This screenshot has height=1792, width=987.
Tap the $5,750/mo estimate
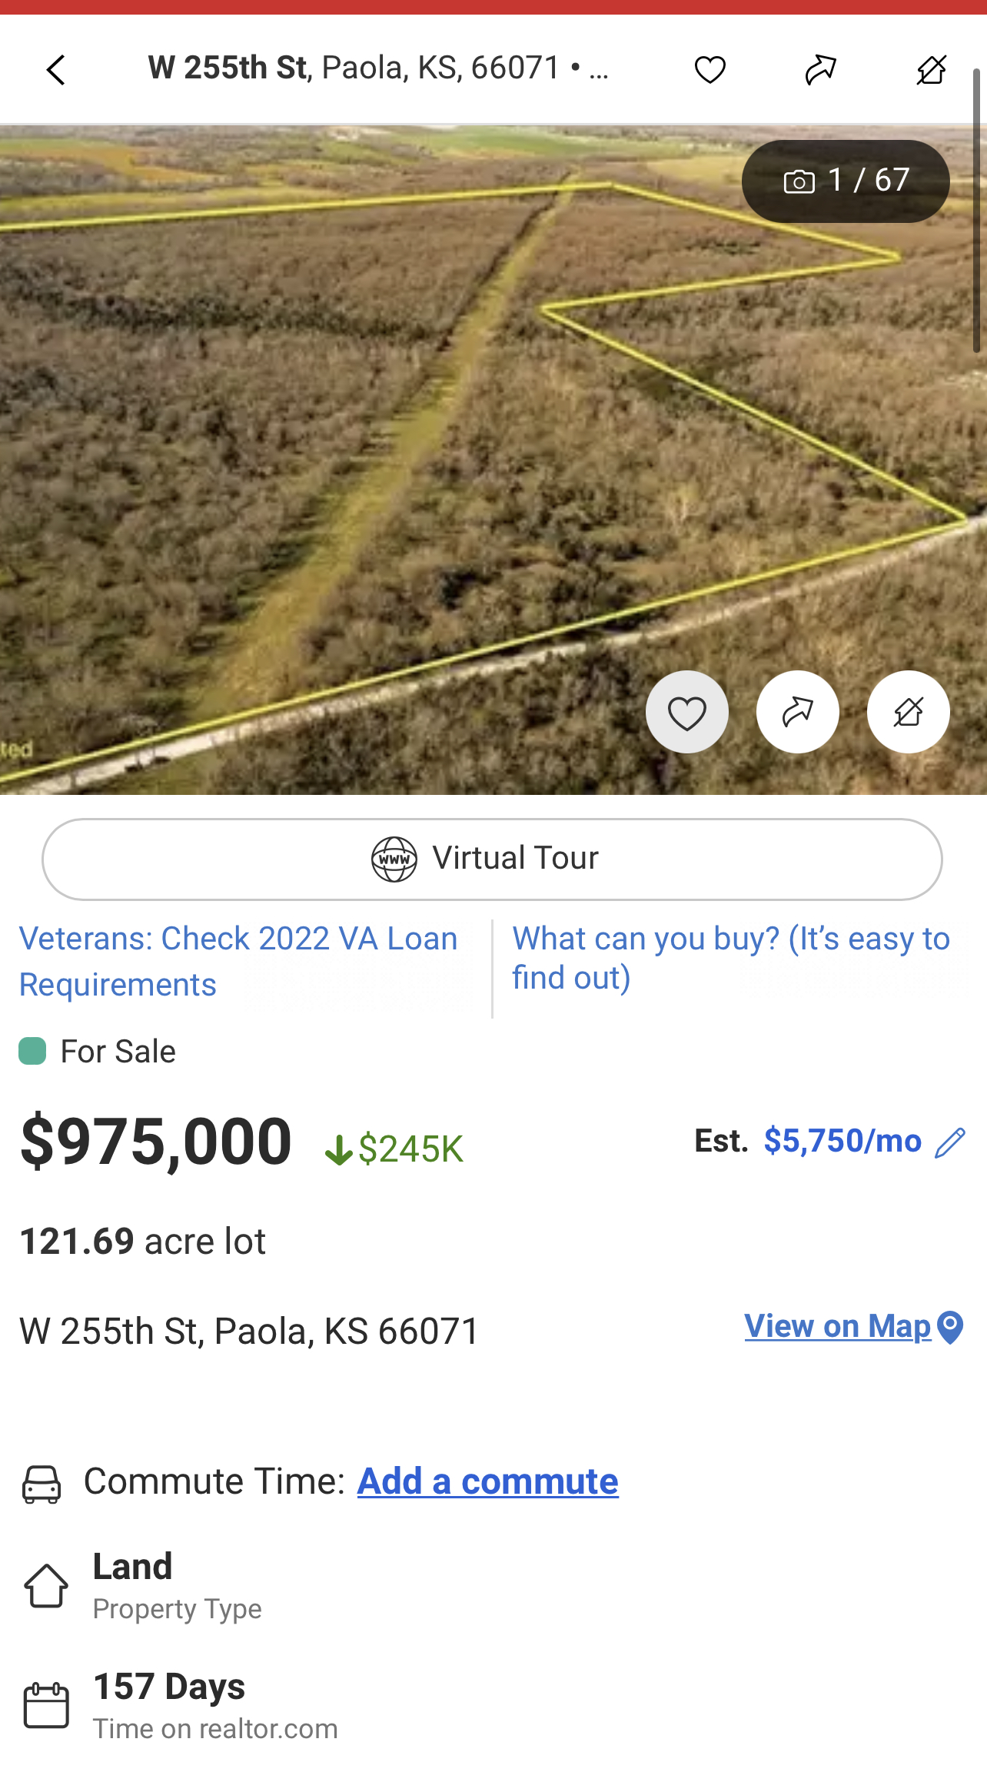click(x=842, y=1142)
